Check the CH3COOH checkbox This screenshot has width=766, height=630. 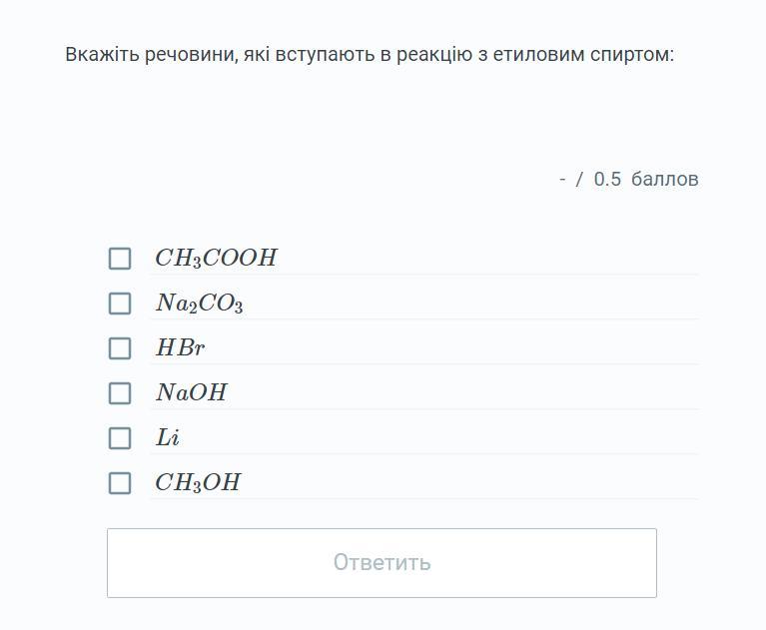click(x=120, y=259)
